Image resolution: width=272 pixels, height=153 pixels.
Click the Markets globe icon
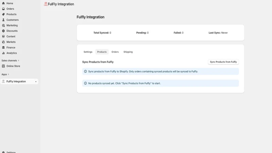pyautogui.click(x=3, y=42)
